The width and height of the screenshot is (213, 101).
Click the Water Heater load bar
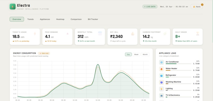[178, 70]
